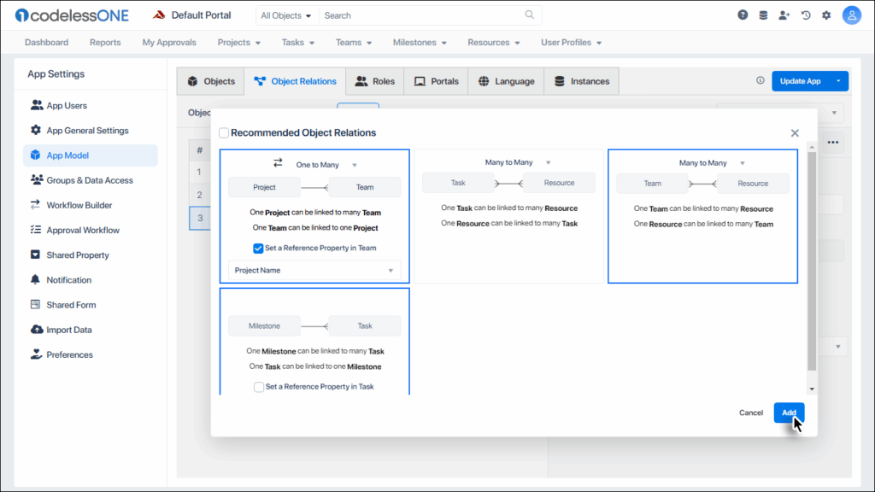Uncheck Set a Reference Property in Team
This screenshot has width=875, height=492.
click(x=258, y=249)
